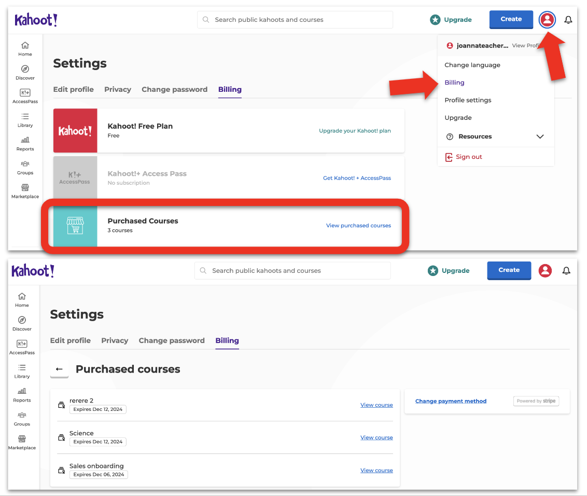Screen dimensions: 587x496
Task: Click Change payment method link
Action: click(x=451, y=401)
